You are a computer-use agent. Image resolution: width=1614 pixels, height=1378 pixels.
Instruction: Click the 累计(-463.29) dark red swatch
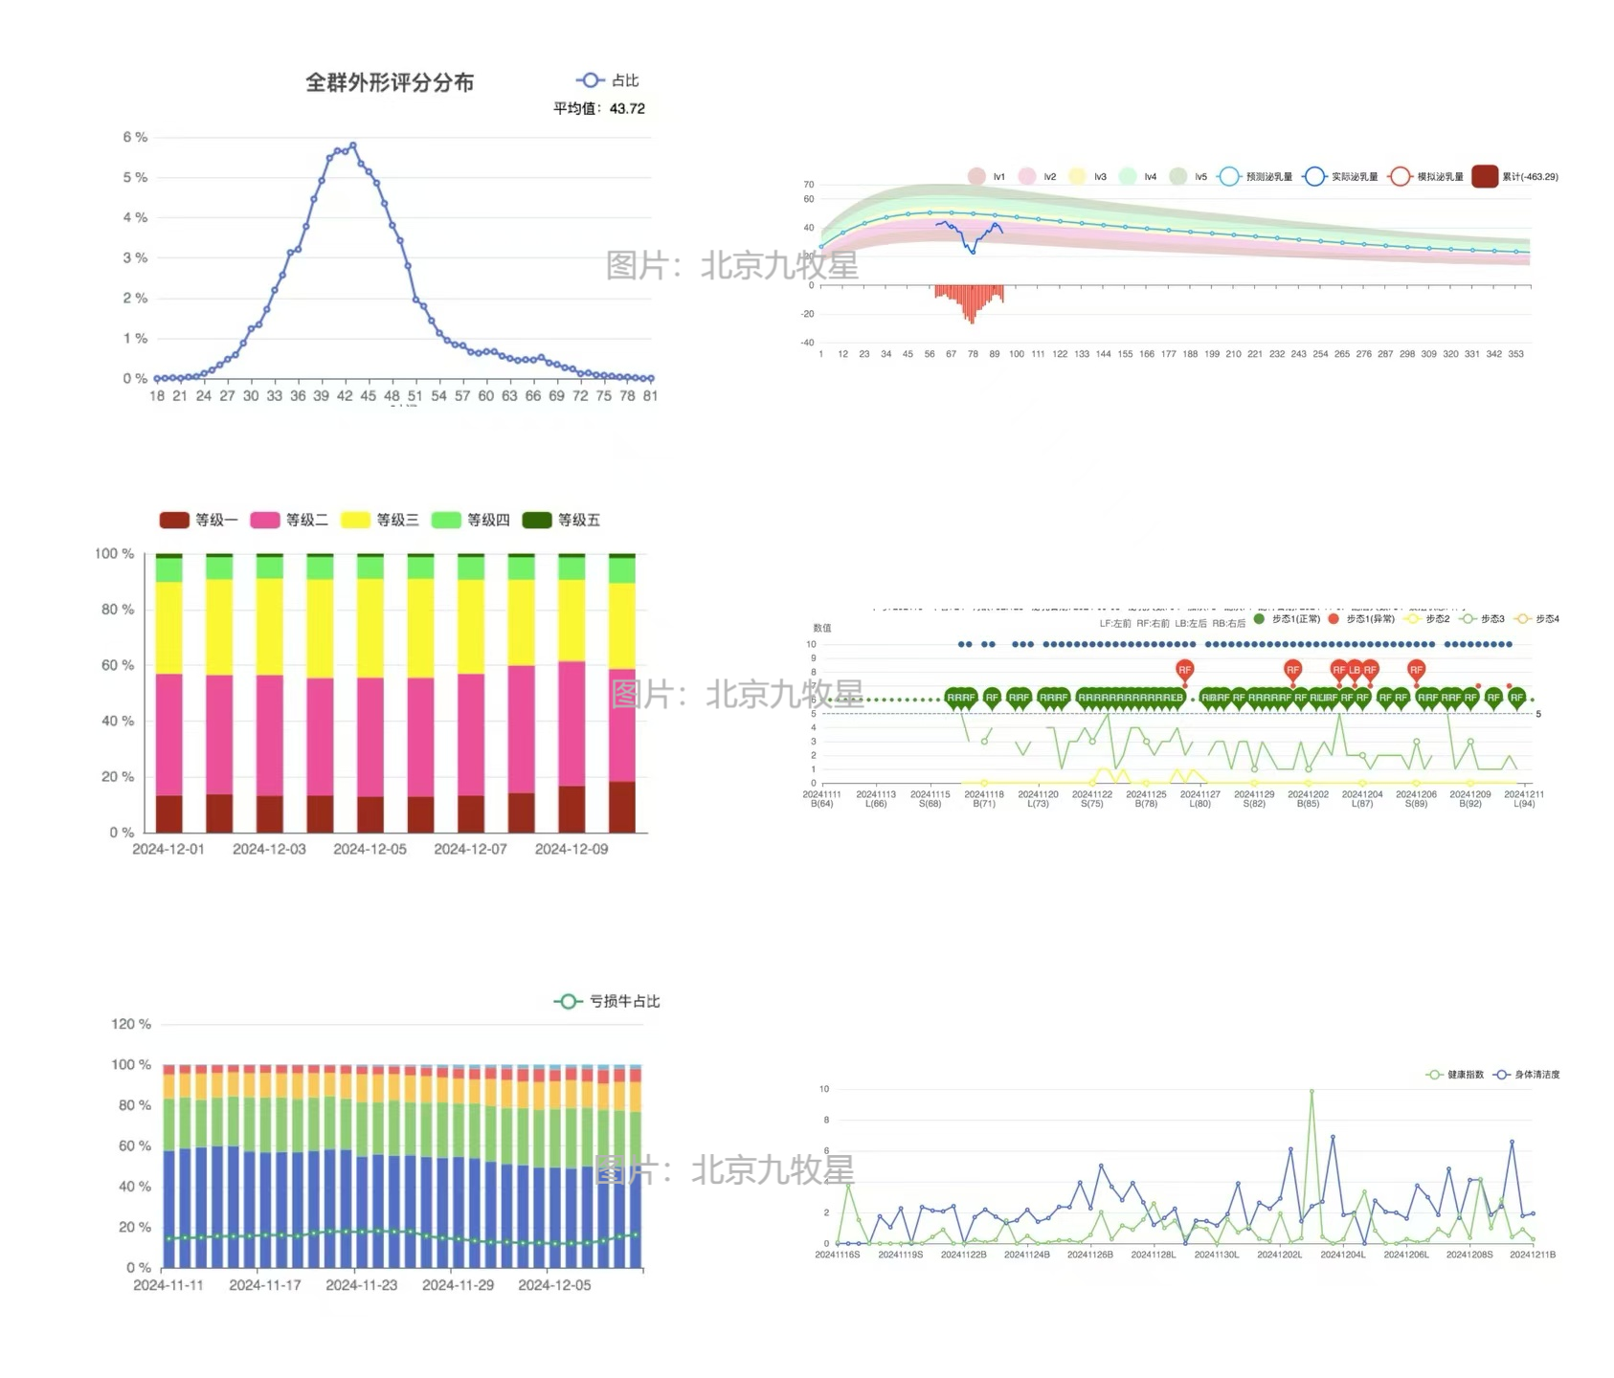(1484, 176)
